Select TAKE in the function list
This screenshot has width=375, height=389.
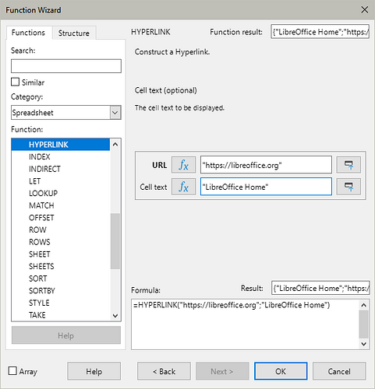point(61,315)
